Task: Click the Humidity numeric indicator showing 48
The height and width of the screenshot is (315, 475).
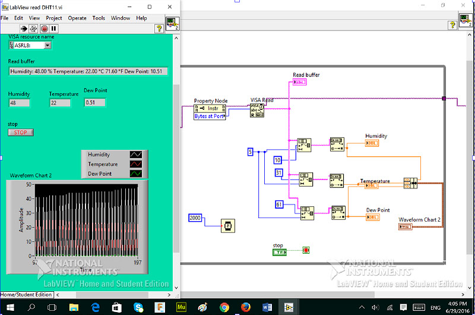Action: 19,103
